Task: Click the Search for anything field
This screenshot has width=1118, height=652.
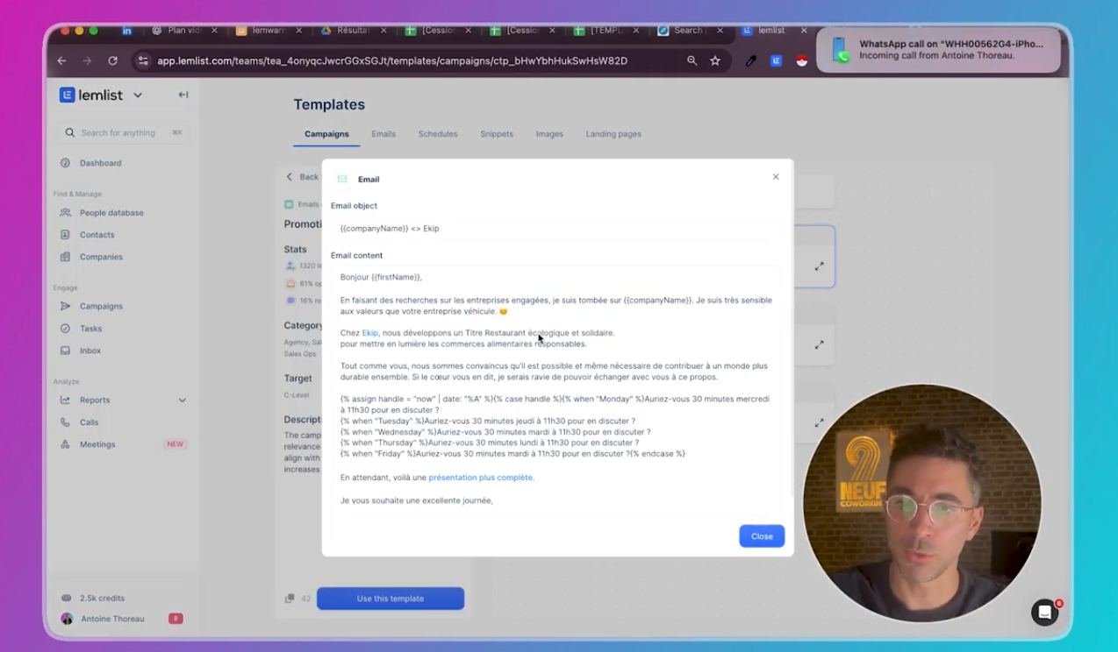Action: [124, 133]
